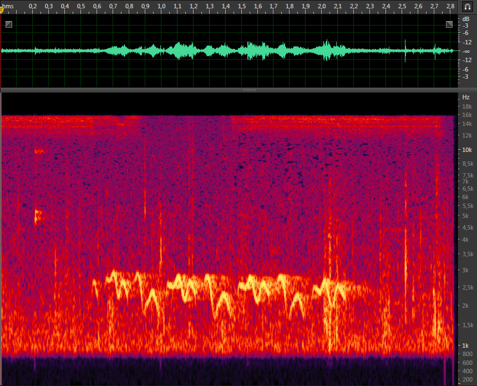This screenshot has width=477, height=386.
Task: Click the 1,3 mark on time ruler
Action: [209, 6]
